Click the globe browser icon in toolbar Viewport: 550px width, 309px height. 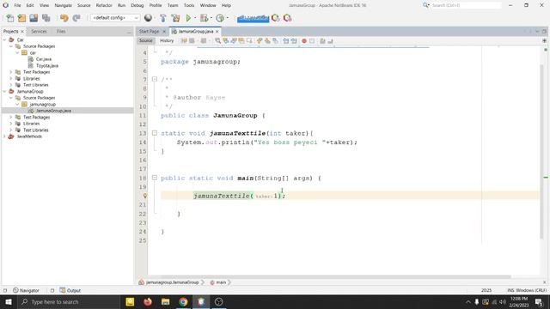pos(148,18)
